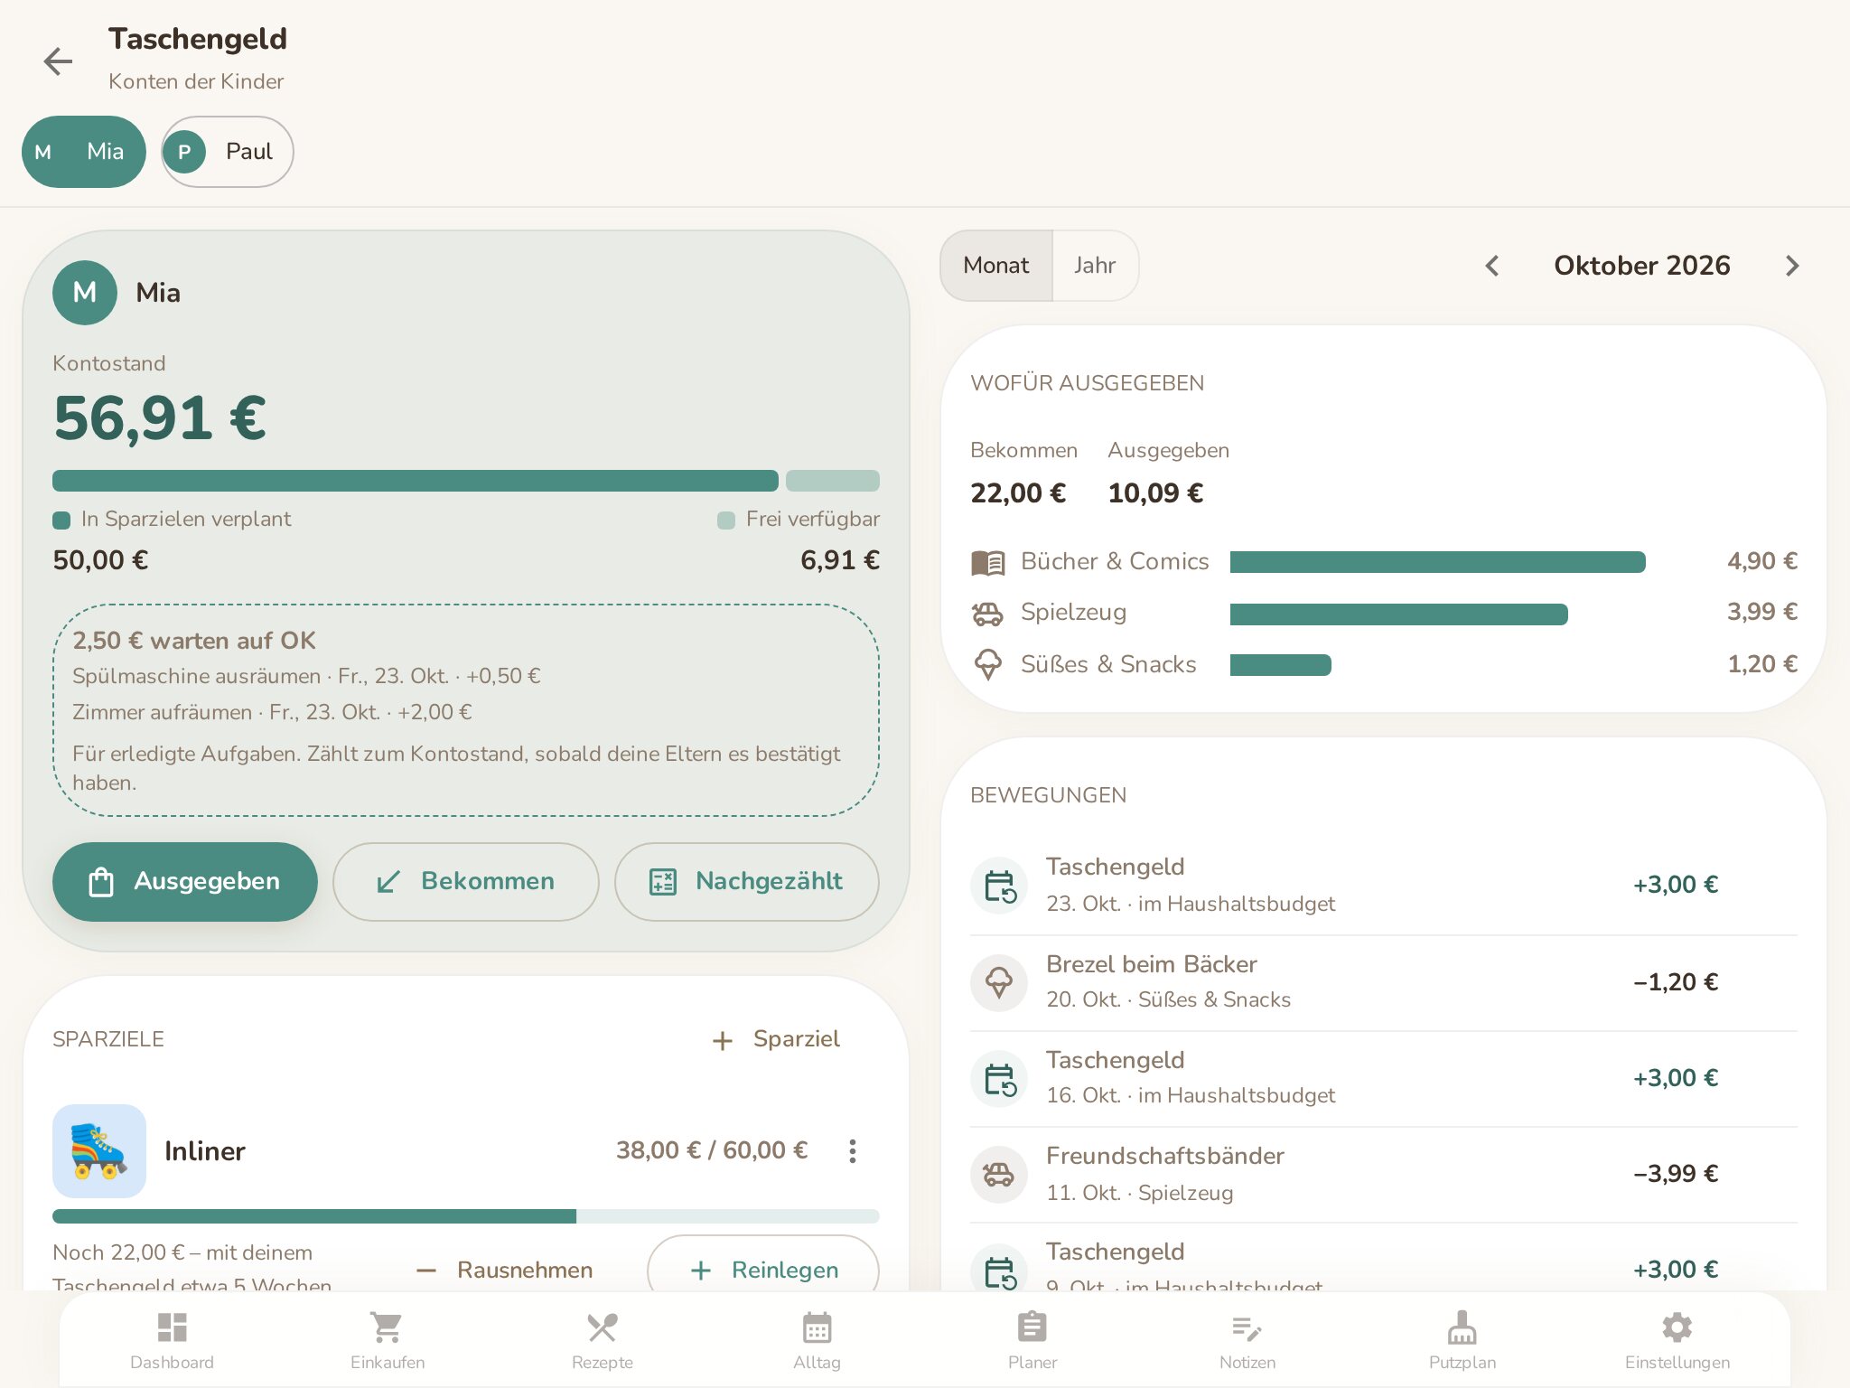
Task: Click the Kontostand allocation bar
Action: tap(466, 481)
